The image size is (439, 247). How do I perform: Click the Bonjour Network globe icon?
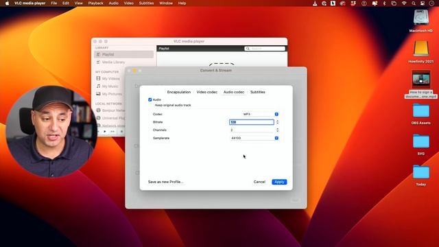coord(98,110)
